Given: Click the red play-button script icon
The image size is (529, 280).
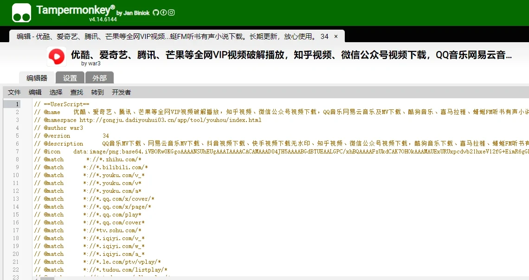Looking at the screenshot, I should point(56,57).
